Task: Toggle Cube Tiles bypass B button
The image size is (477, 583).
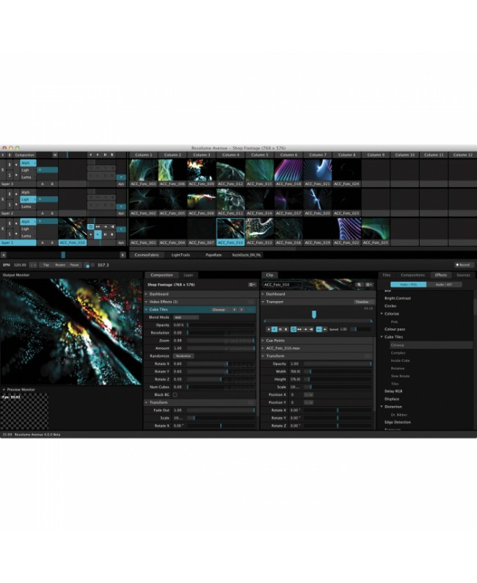Action: point(234,310)
